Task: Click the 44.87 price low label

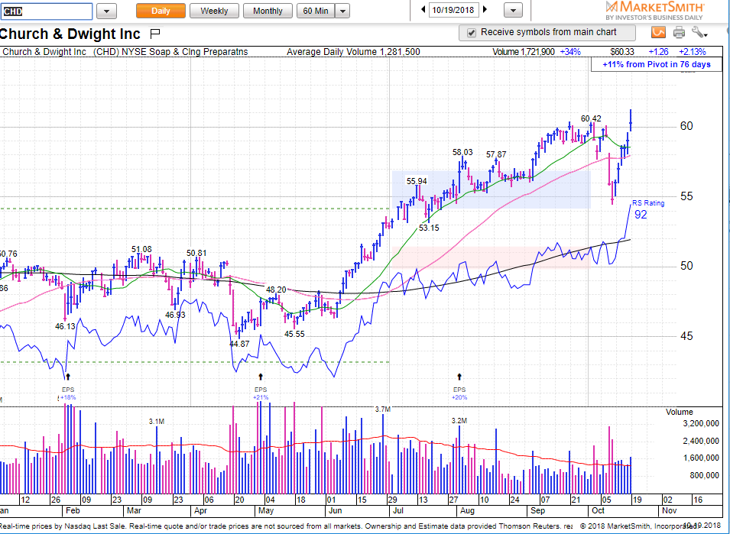Action: click(239, 344)
